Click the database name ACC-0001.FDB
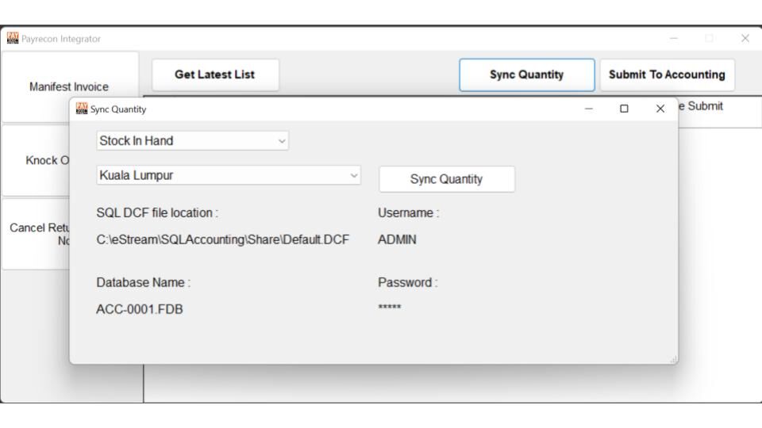 tap(140, 309)
